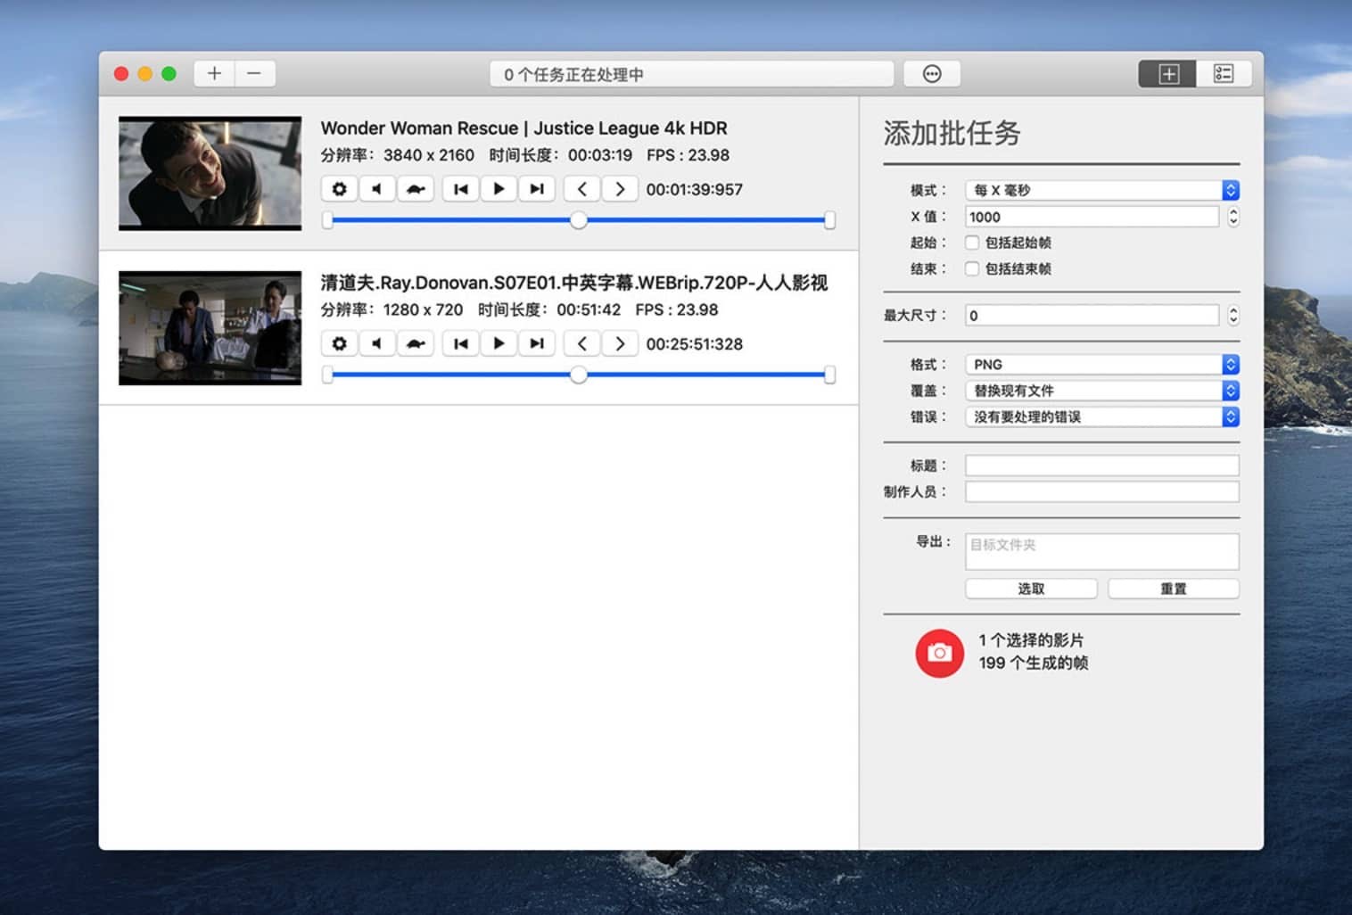Viewport: 1352px width, 915px height.
Task: Click the red camera capture button
Action: (938, 654)
